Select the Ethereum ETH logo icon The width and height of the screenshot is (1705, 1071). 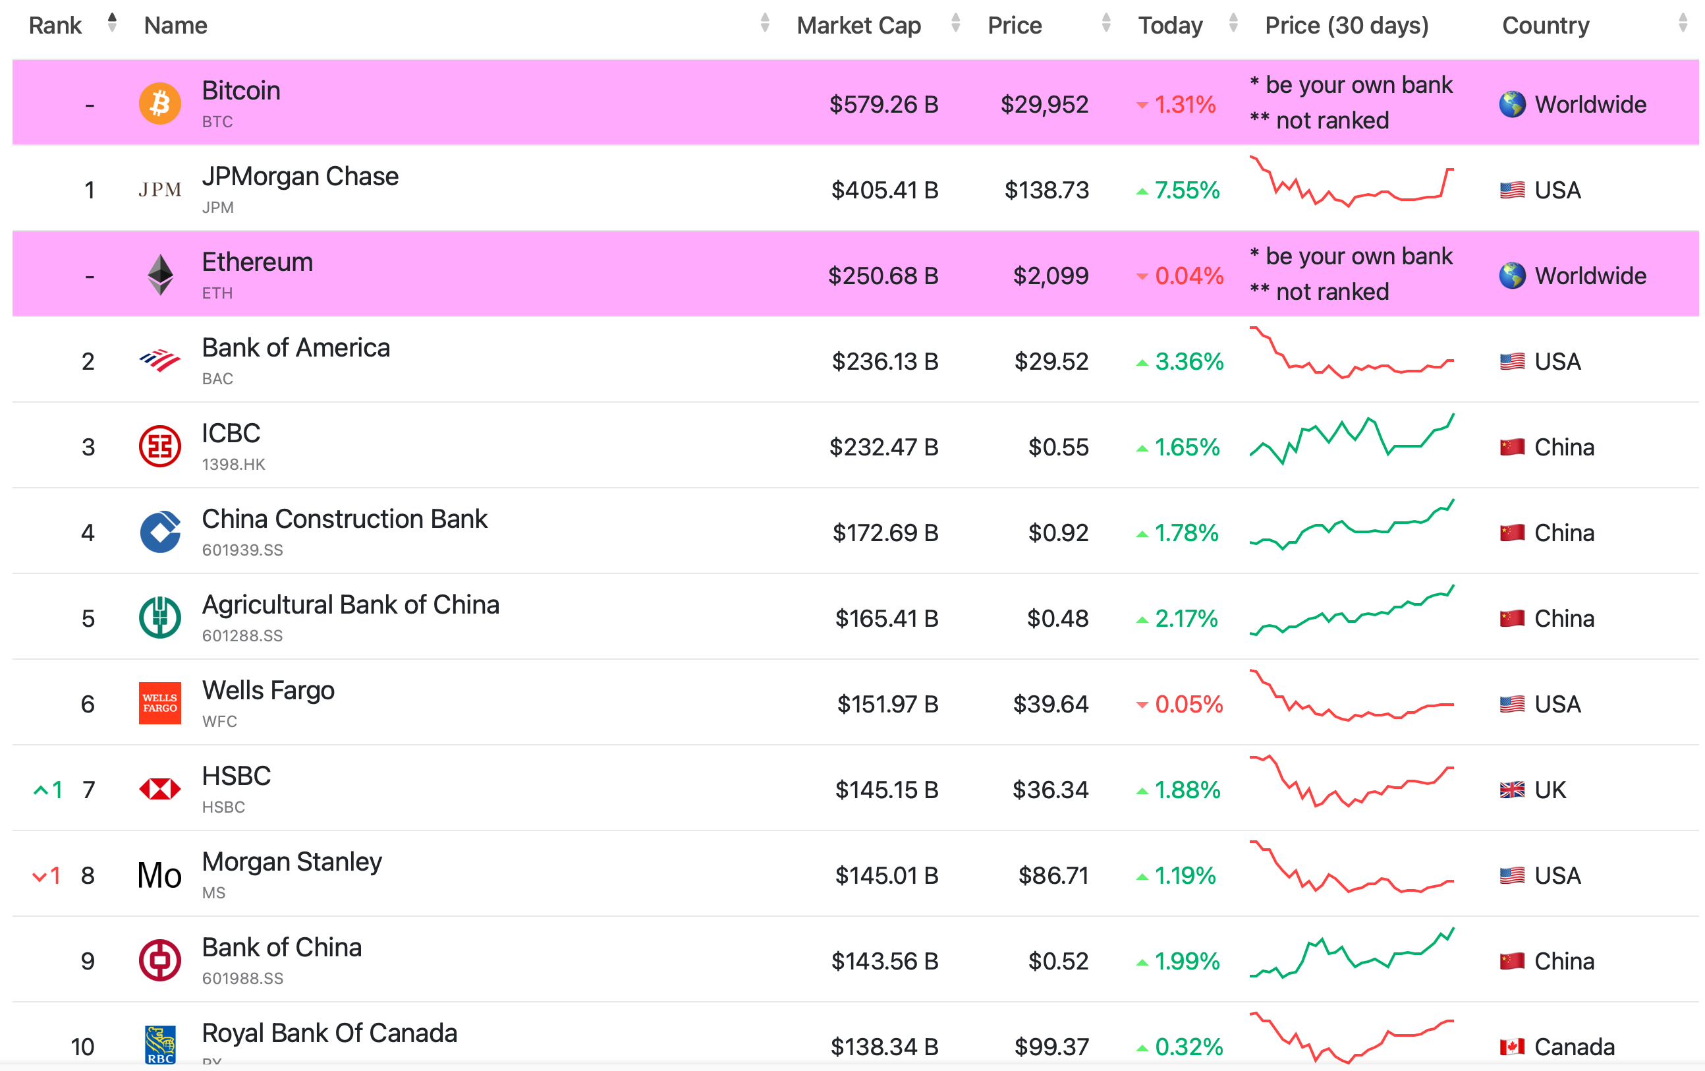pyautogui.click(x=160, y=275)
